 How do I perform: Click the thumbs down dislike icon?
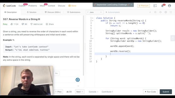[23, 24]
